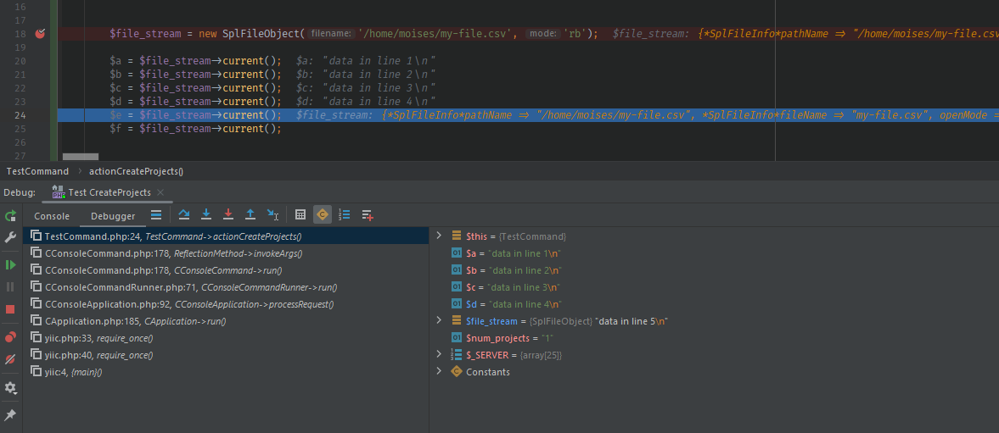
Task: Expand the $this variable node
Action: (439, 236)
